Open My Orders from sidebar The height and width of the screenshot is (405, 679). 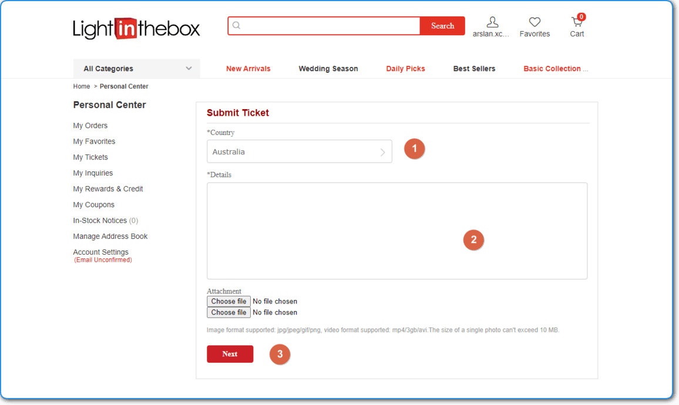coord(90,125)
